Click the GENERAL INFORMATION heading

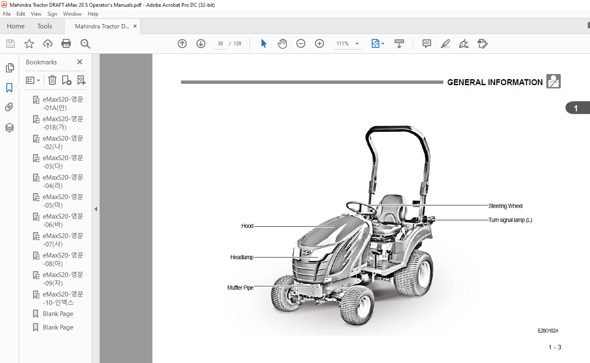pos(495,82)
